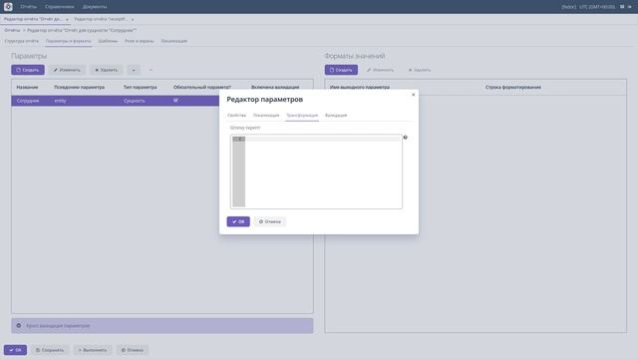
Task: Click the Включена валидация column header
Action: tap(275, 87)
